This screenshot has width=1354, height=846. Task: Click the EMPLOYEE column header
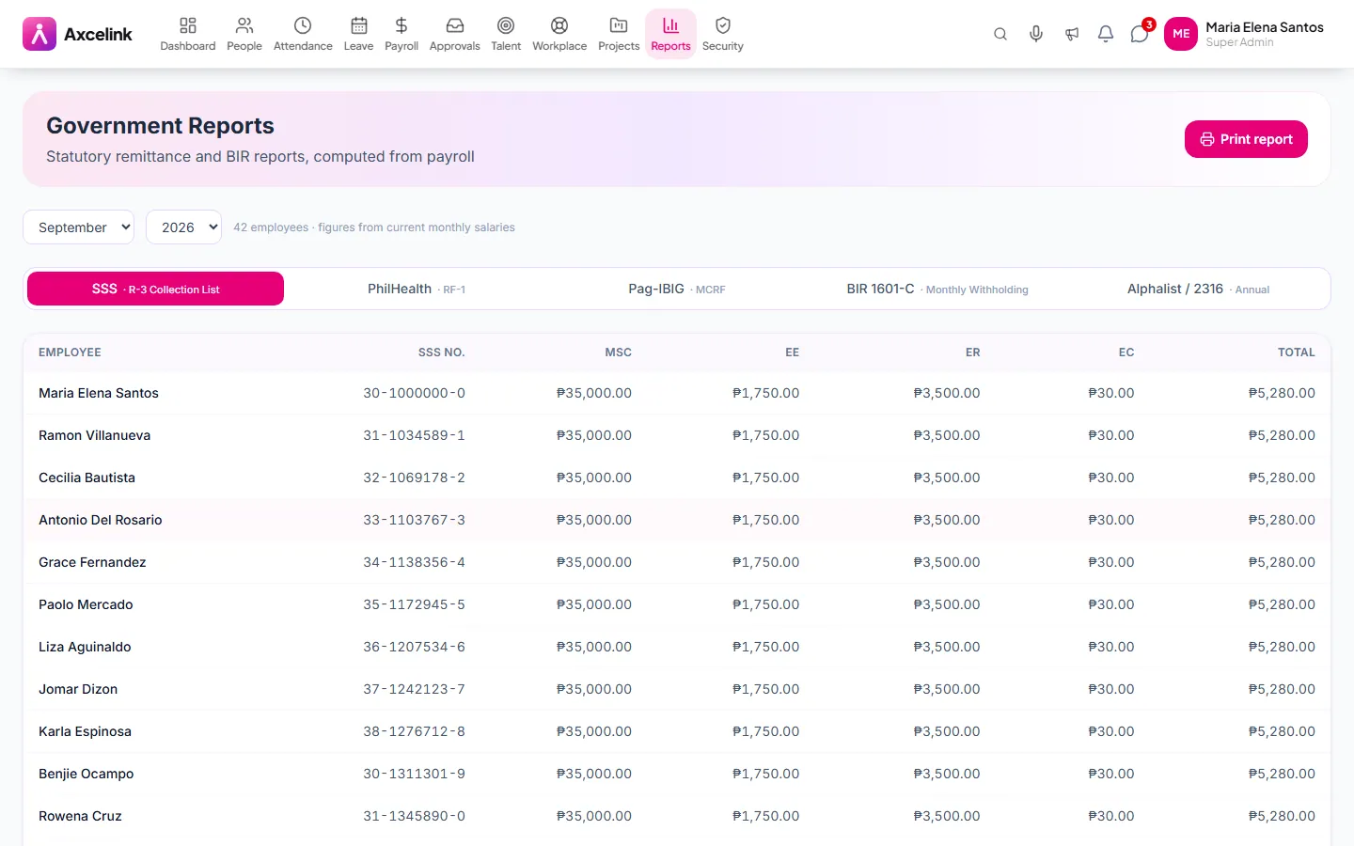[70, 352]
